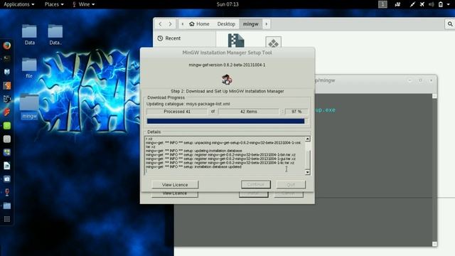The image size is (455, 256).
Task: Click the terminal window scrollbar down arrow
Action: [434, 244]
